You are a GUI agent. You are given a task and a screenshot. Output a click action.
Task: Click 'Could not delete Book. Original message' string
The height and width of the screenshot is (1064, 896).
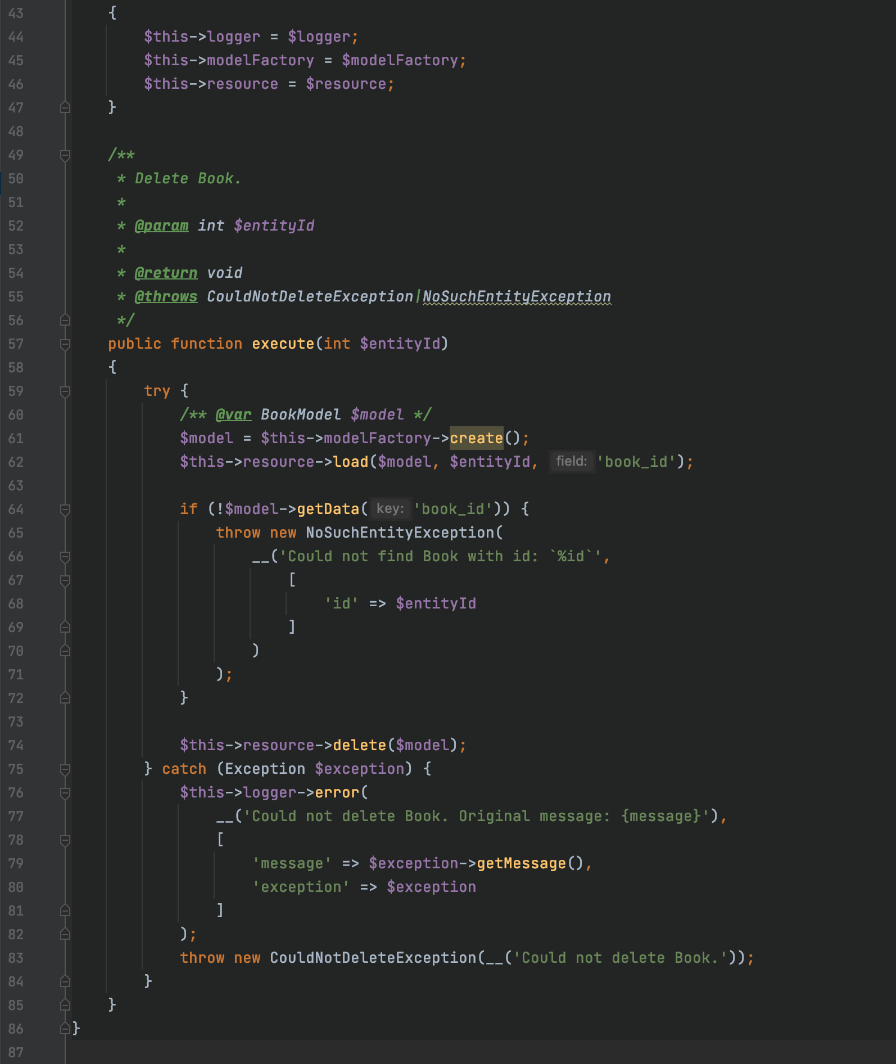pyautogui.click(x=477, y=816)
